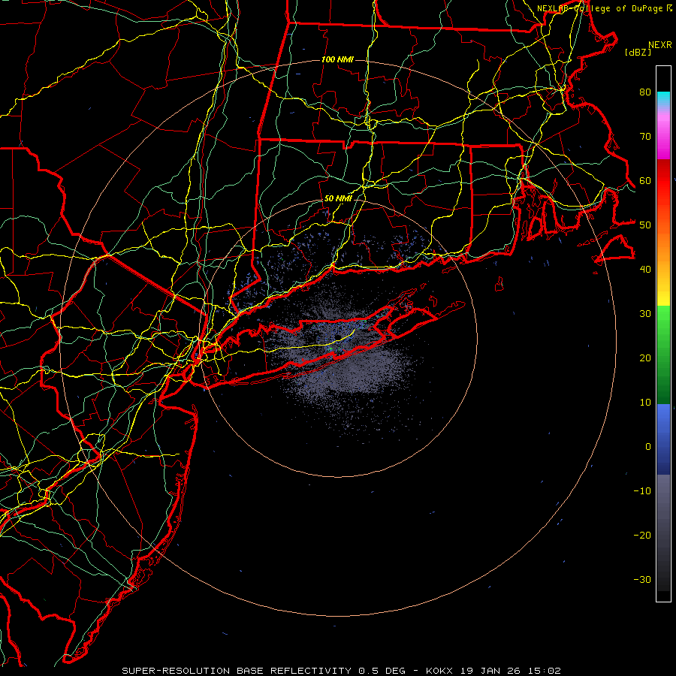Click the "NEXR" label above the color bar

click(659, 45)
